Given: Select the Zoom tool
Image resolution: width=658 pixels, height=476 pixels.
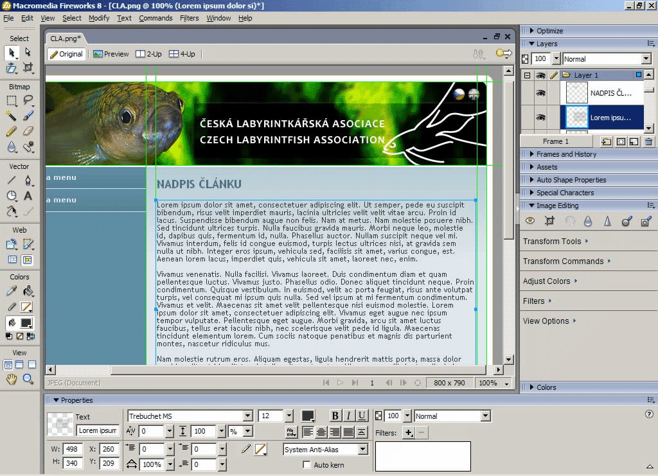Looking at the screenshot, I should (x=28, y=379).
